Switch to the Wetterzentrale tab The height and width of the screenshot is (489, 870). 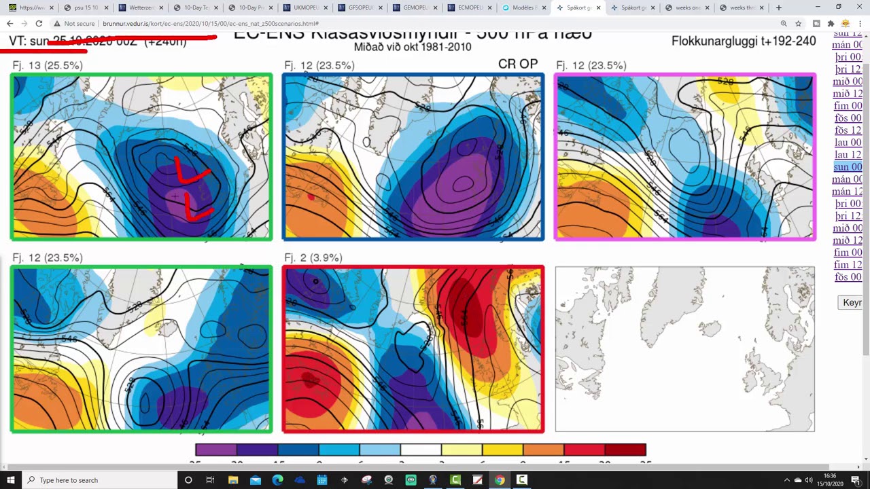pos(141,7)
